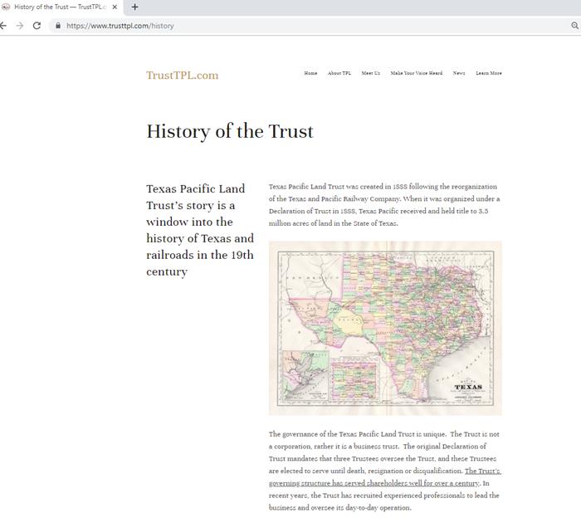Navigate to the News section
The image size is (581, 518).
click(x=459, y=73)
